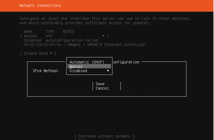This screenshot has width=214, height=140.
Task: Click Continue without network
Action: (x=104, y=136)
